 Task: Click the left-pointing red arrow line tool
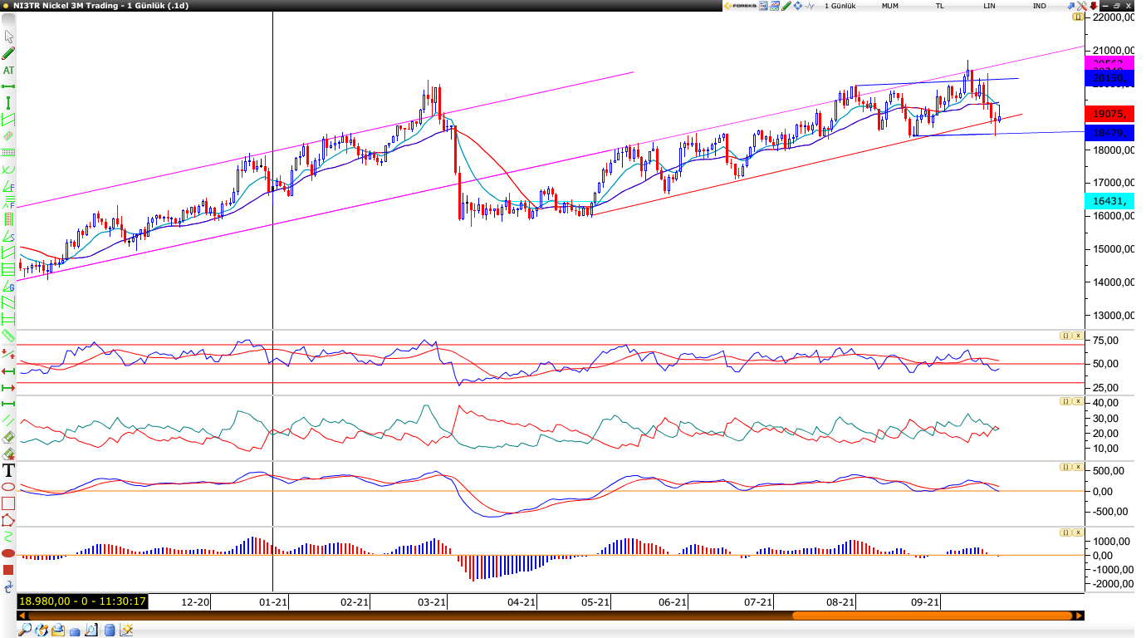click(x=9, y=371)
